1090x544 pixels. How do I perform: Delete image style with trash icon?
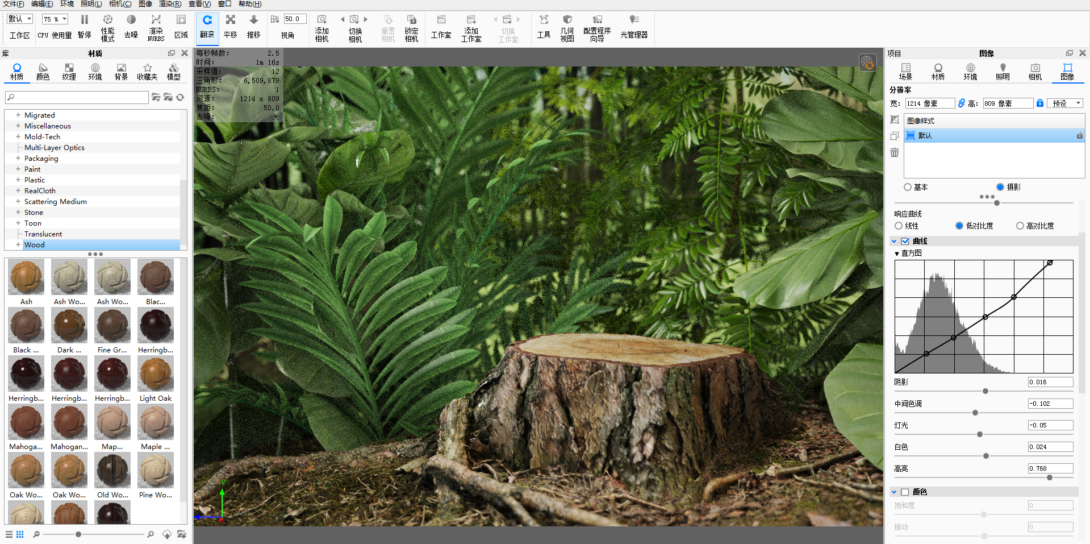coord(895,152)
